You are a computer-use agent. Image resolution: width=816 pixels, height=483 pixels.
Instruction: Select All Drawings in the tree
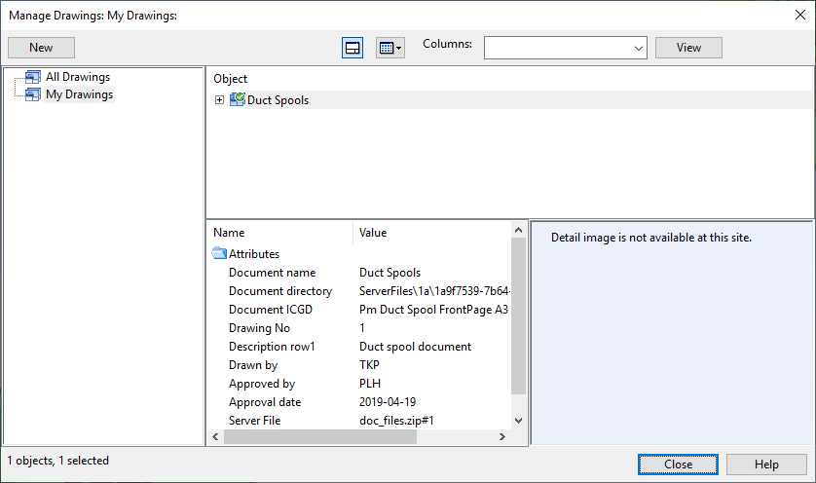[x=78, y=77]
